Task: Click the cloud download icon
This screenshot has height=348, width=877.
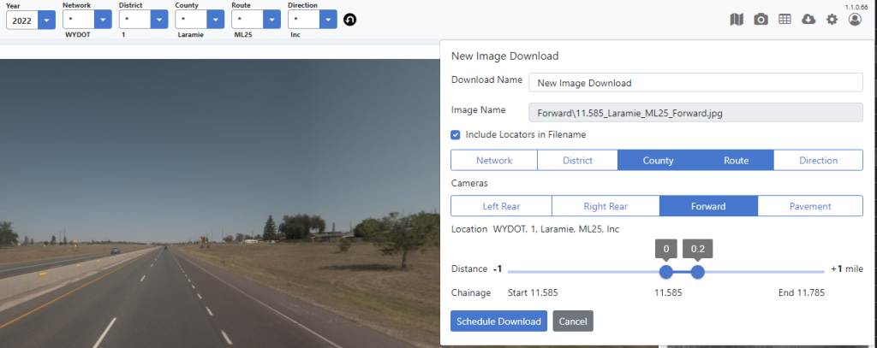Action: click(808, 19)
